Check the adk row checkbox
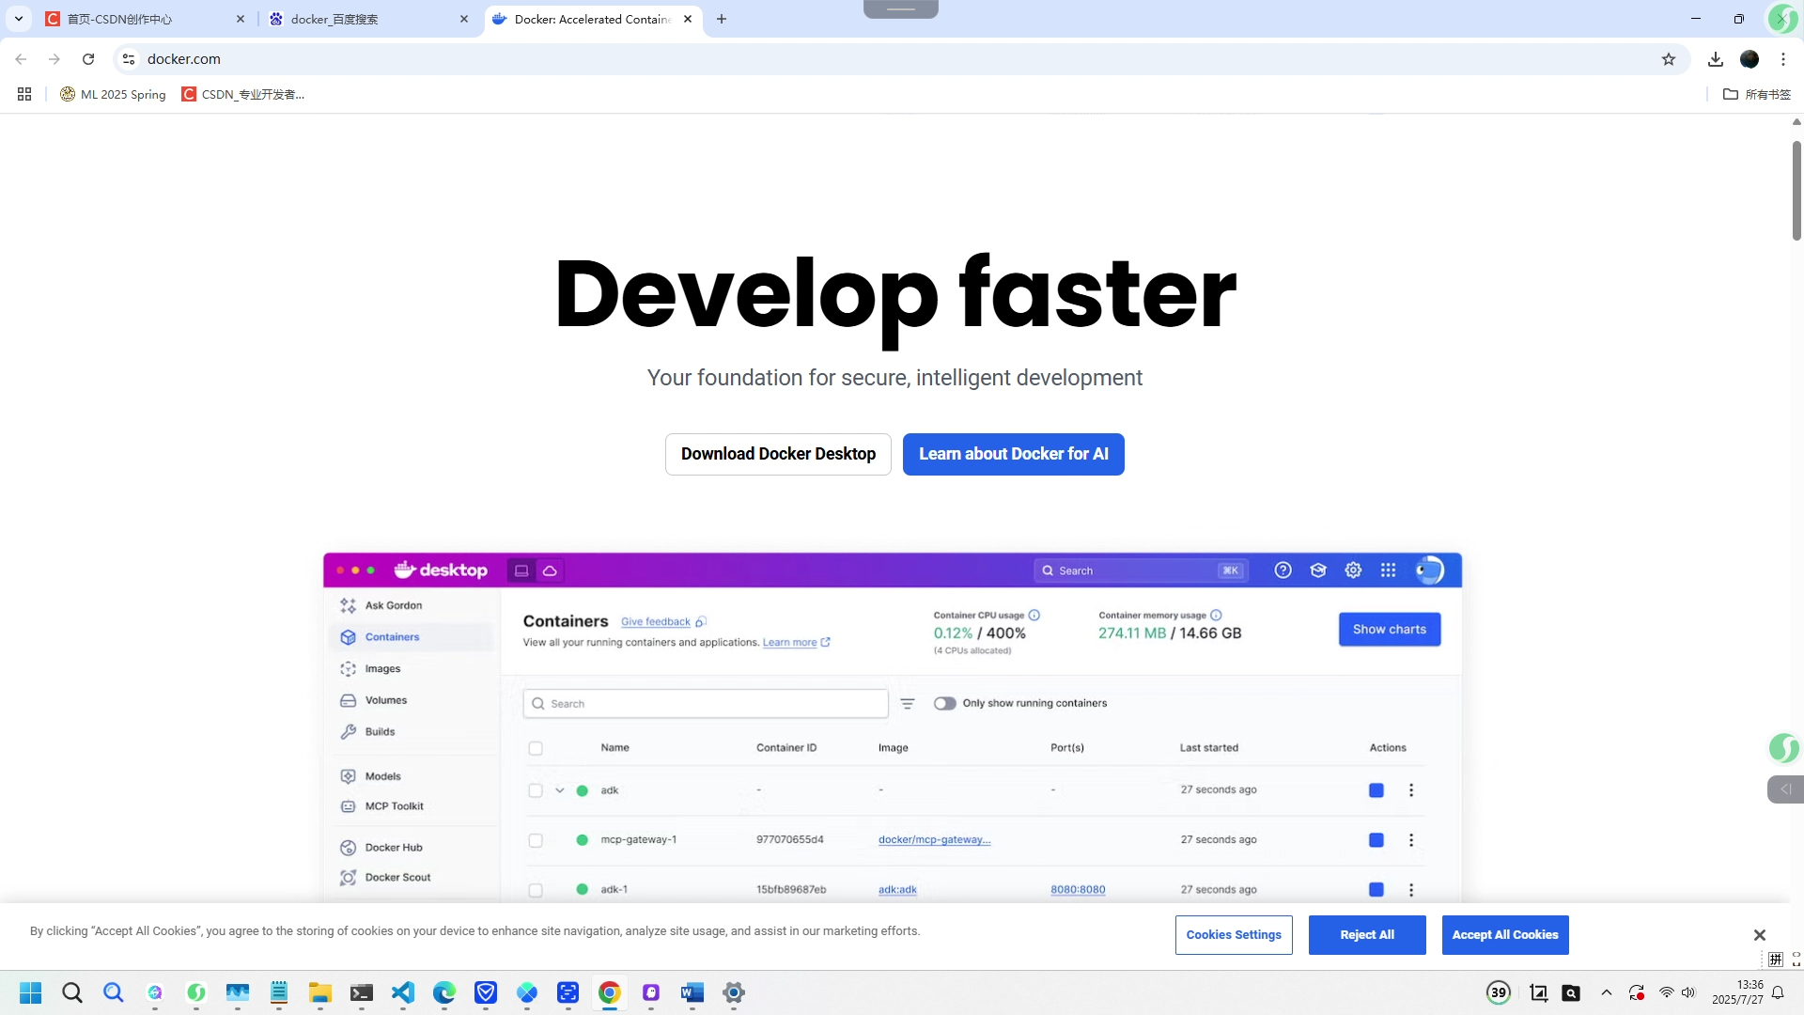Image resolution: width=1804 pixels, height=1015 pixels. [x=536, y=790]
